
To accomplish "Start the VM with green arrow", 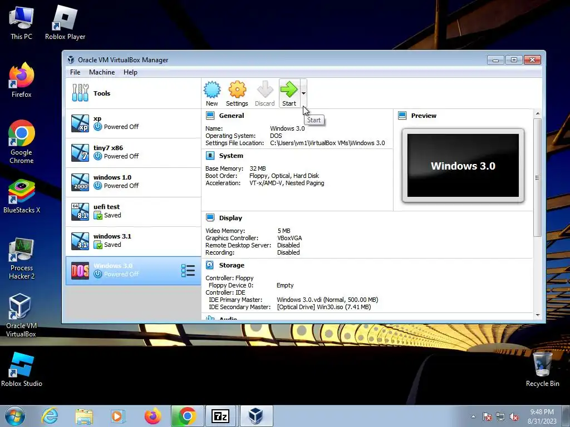I will click(289, 93).
